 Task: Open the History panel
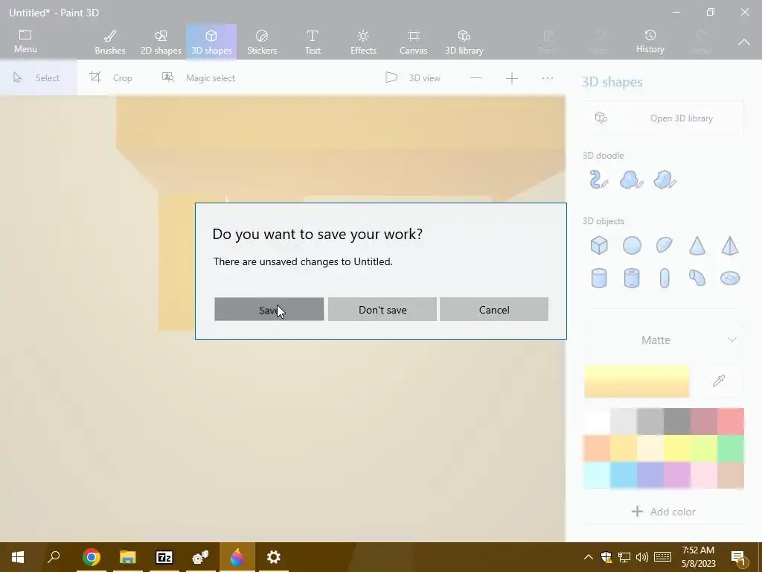pyautogui.click(x=650, y=41)
